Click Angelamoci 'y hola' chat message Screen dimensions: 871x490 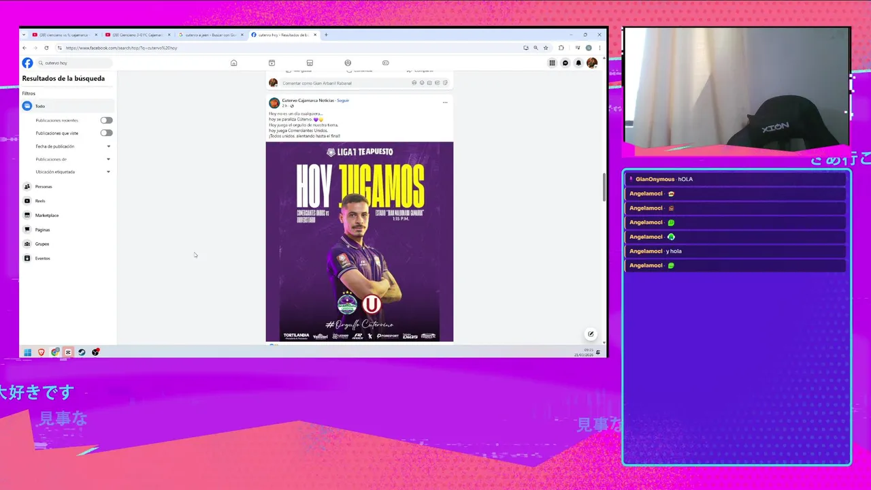coord(735,251)
